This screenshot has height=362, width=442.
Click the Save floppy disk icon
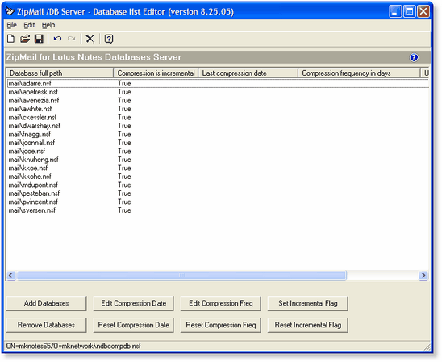pos(39,39)
